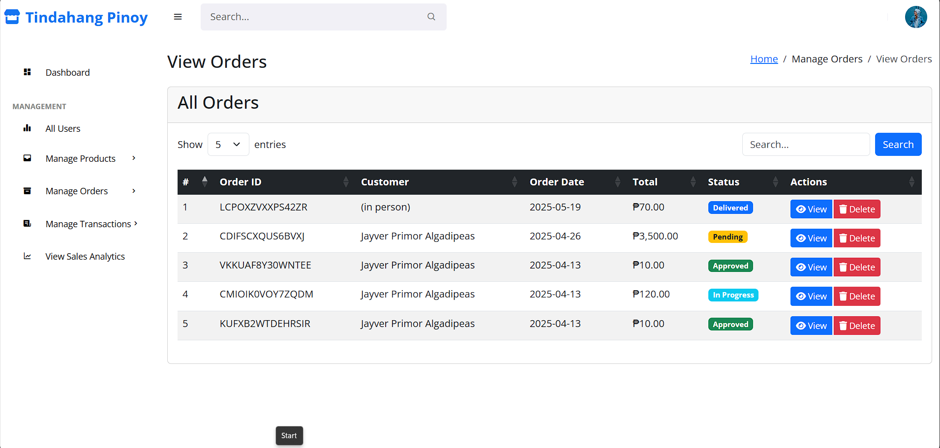Click the magnifying glass in the top search bar
The width and height of the screenshot is (940, 448).
[431, 16]
